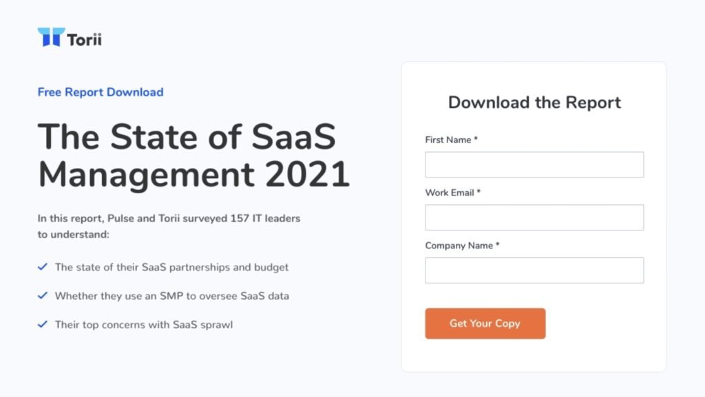Viewport: 705px width, 397px height.
Task: Click the Download the Report form heading
Action: [534, 103]
